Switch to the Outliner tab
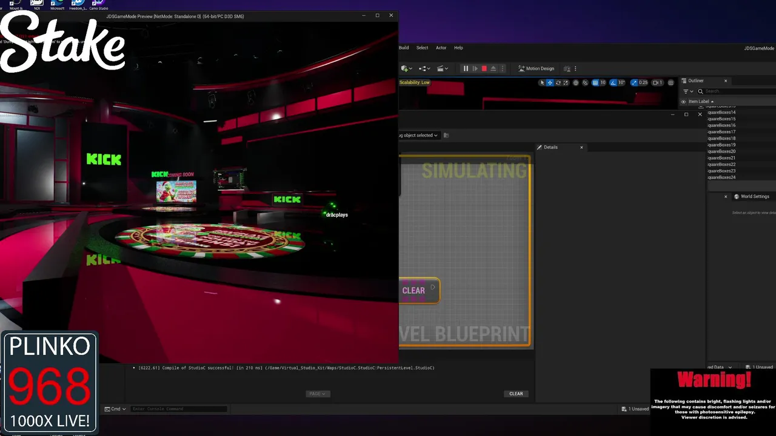776x436 pixels. pos(696,81)
